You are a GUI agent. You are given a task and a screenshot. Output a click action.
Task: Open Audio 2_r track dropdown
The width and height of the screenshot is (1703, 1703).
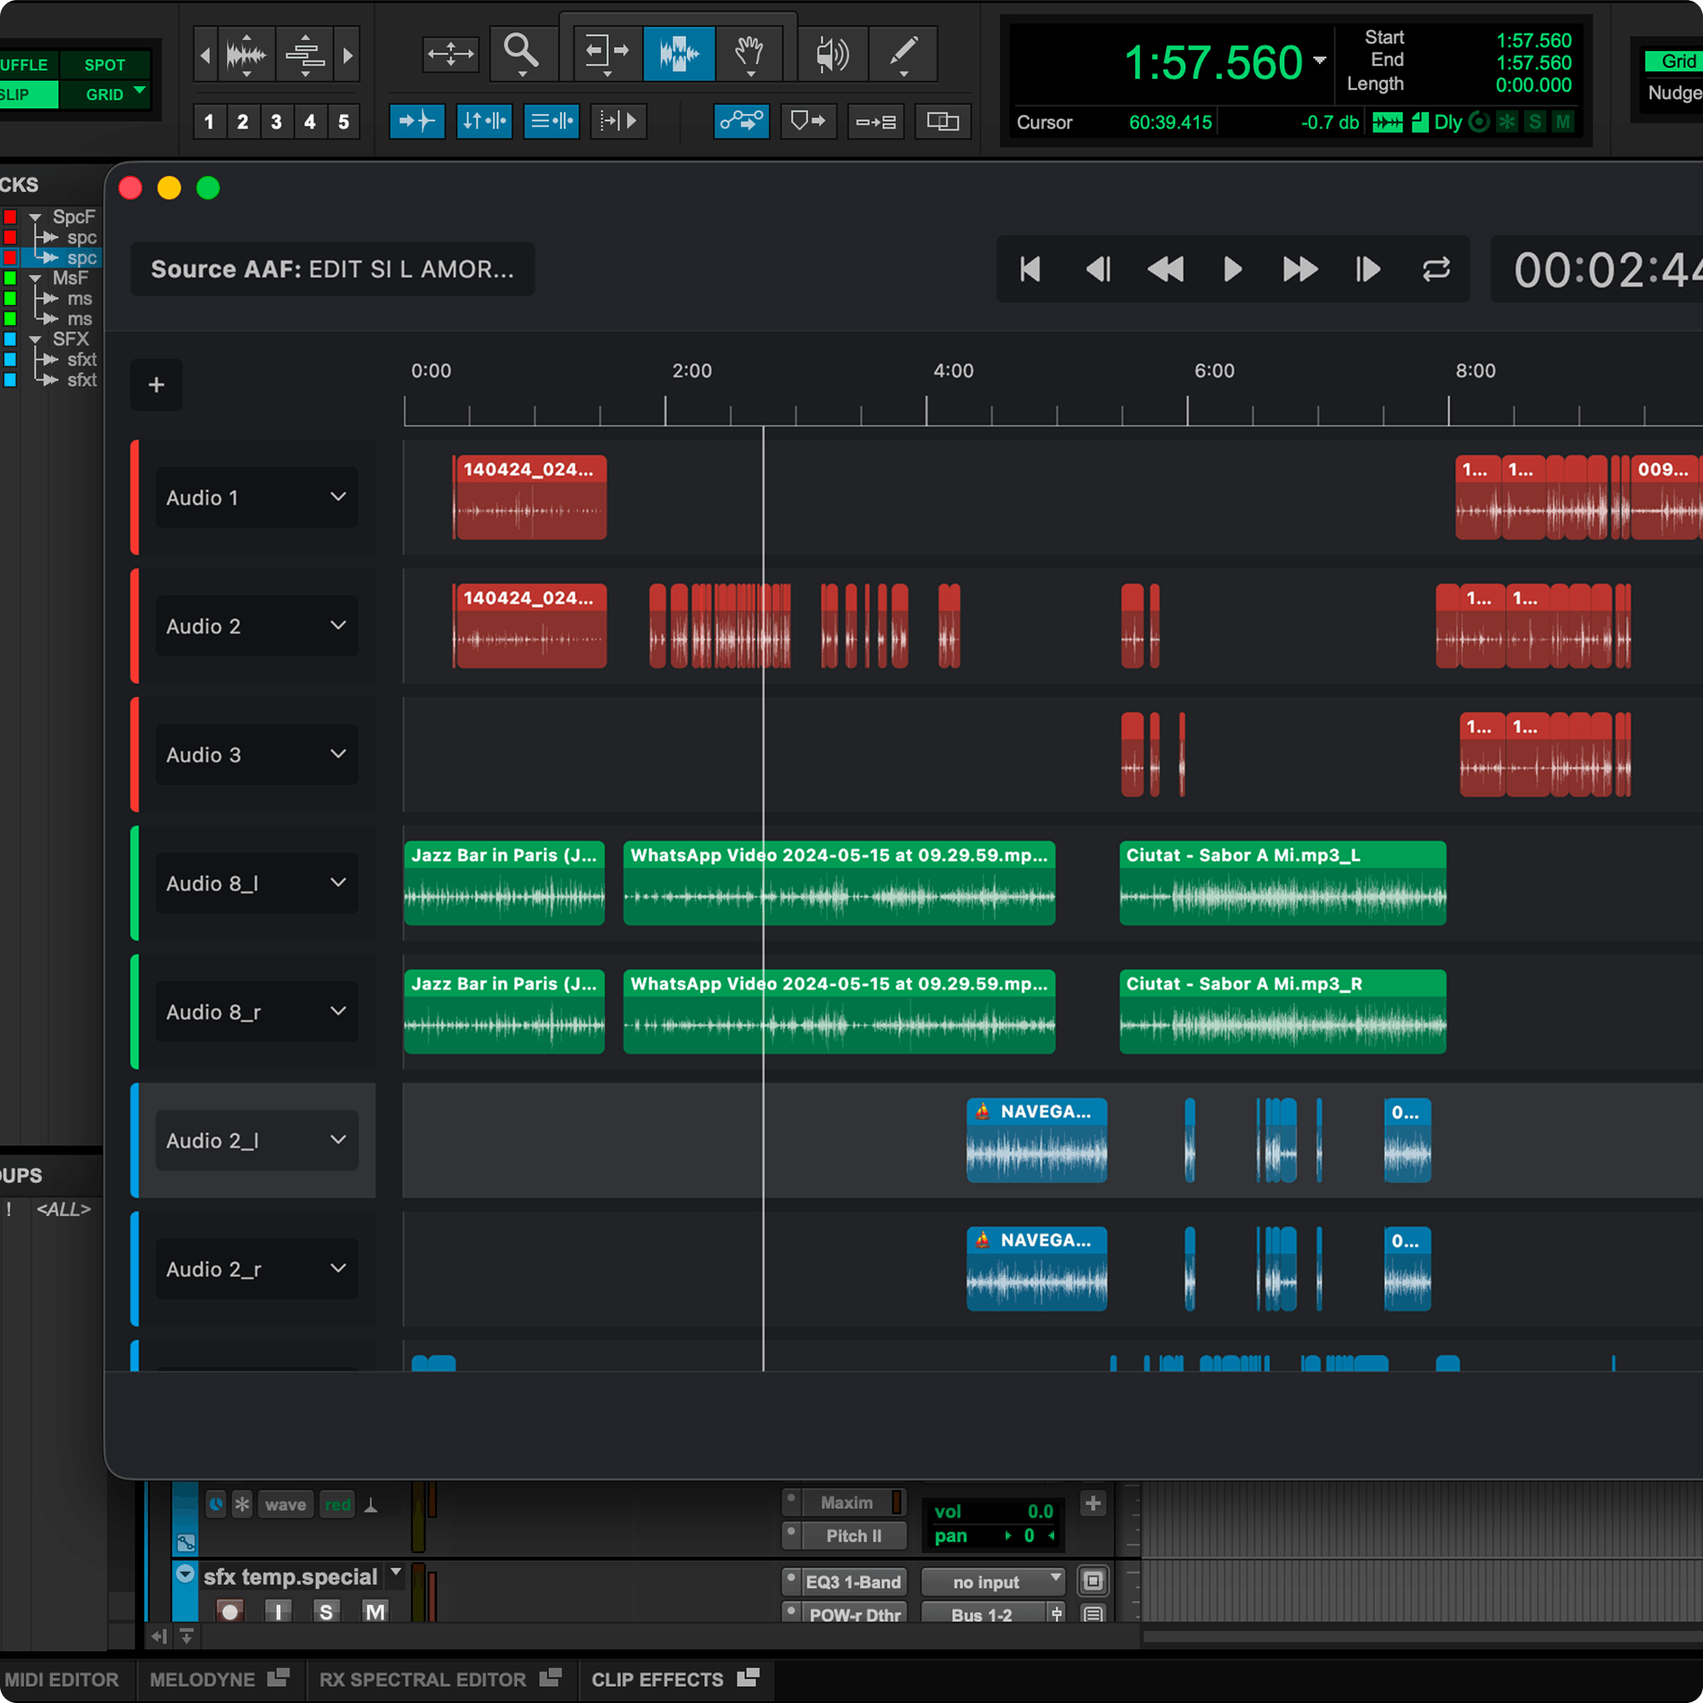337,1270
